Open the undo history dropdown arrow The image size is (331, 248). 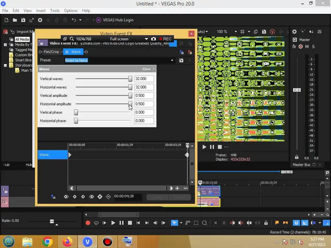(x=80, y=20)
